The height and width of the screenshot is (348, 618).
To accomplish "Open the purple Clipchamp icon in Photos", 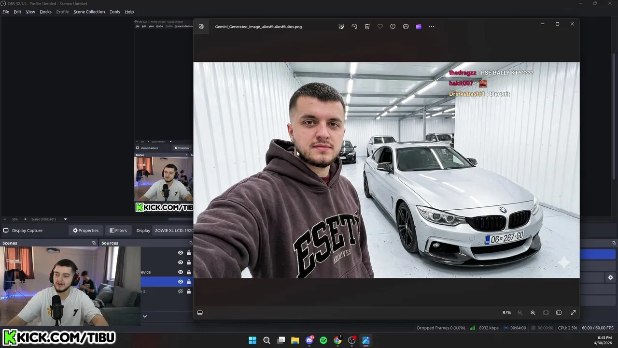I will click(x=419, y=27).
